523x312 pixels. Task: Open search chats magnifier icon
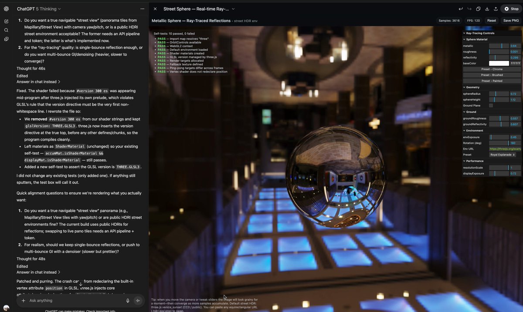(7, 30)
